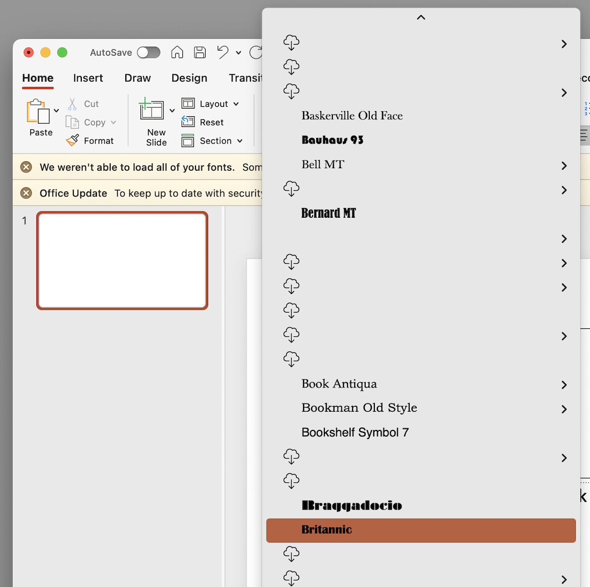
Task: Expand the Section dropdown menu
Action: [x=212, y=141]
